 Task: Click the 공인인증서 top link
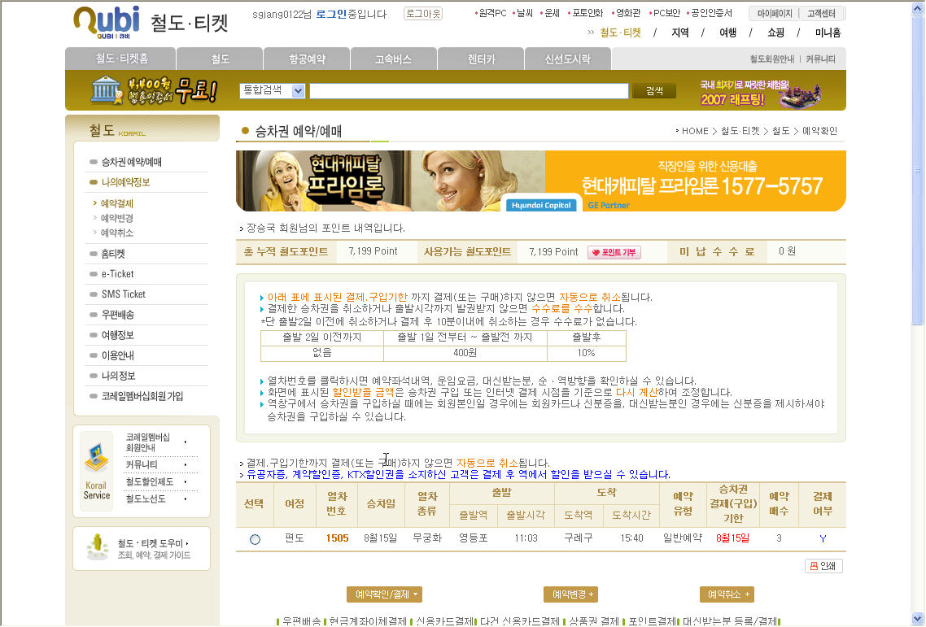tap(710, 13)
